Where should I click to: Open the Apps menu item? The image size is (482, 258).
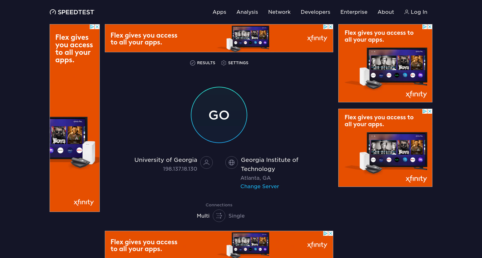(x=219, y=12)
